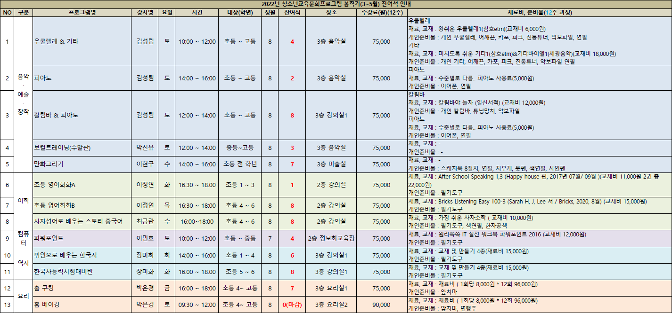Click the title cell '2022년 청소년교육문화프로그램 봄학기'
672x313 pixels.
336,4
